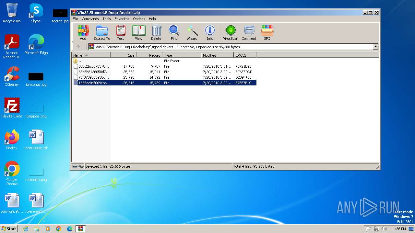The height and width of the screenshot is (233, 415).
Task: Open Acrobat Reader DC shortcut
Action: pyautogui.click(x=12, y=47)
